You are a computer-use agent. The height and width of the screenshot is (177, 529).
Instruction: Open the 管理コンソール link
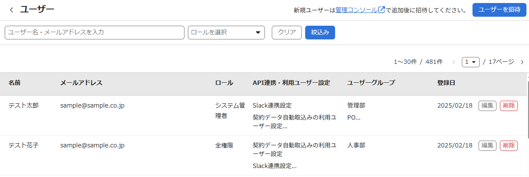pyautogui.click(x=357, y=10)
